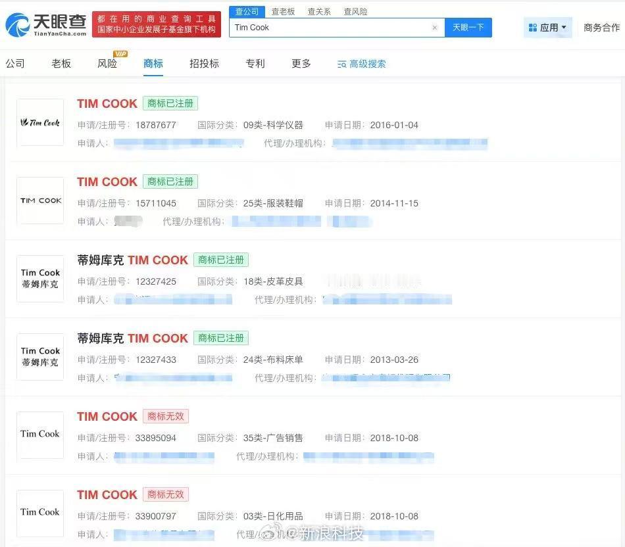Image resolution: width=625 pixels, height=547 pixels.
Task: Switch to the 专利 results tab
Action: point(255,63)
